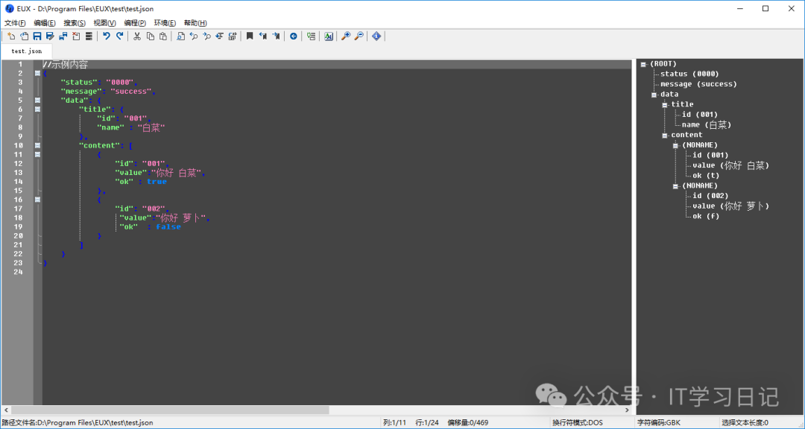The height and width of the screenshot is (429, 805).
Task: Switch to the test.json tab
Action: click(27, 51)
